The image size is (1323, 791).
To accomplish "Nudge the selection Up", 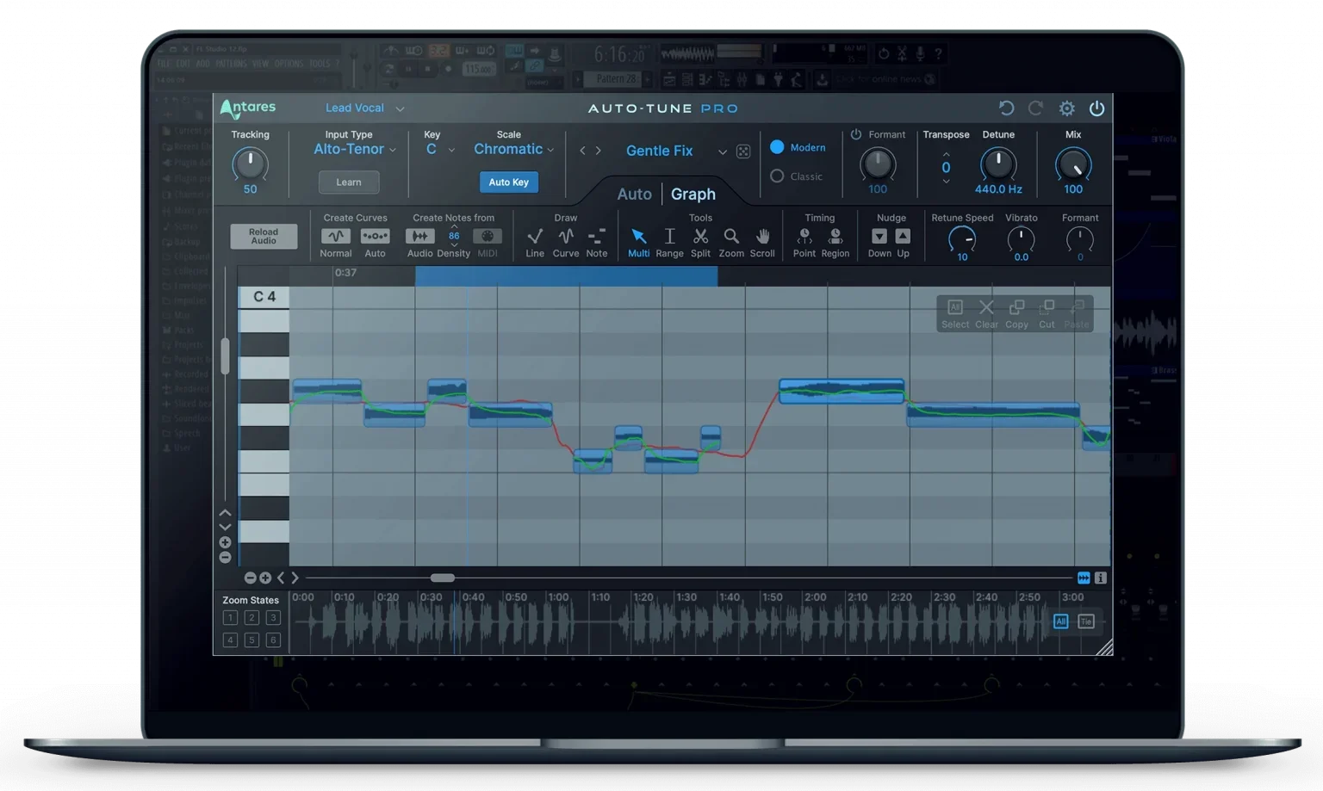I will (x=903, y=236).
